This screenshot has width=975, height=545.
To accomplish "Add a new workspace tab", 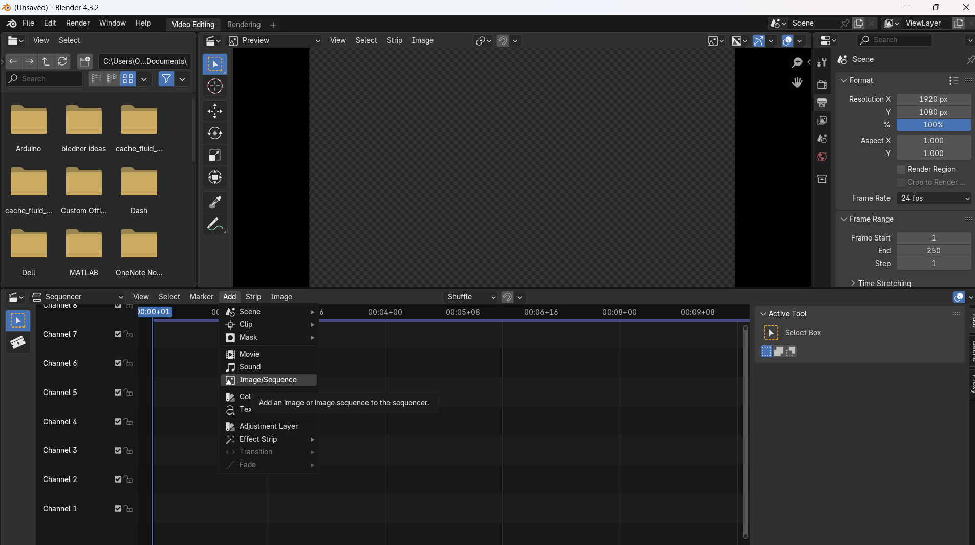I will coord(273,25).
